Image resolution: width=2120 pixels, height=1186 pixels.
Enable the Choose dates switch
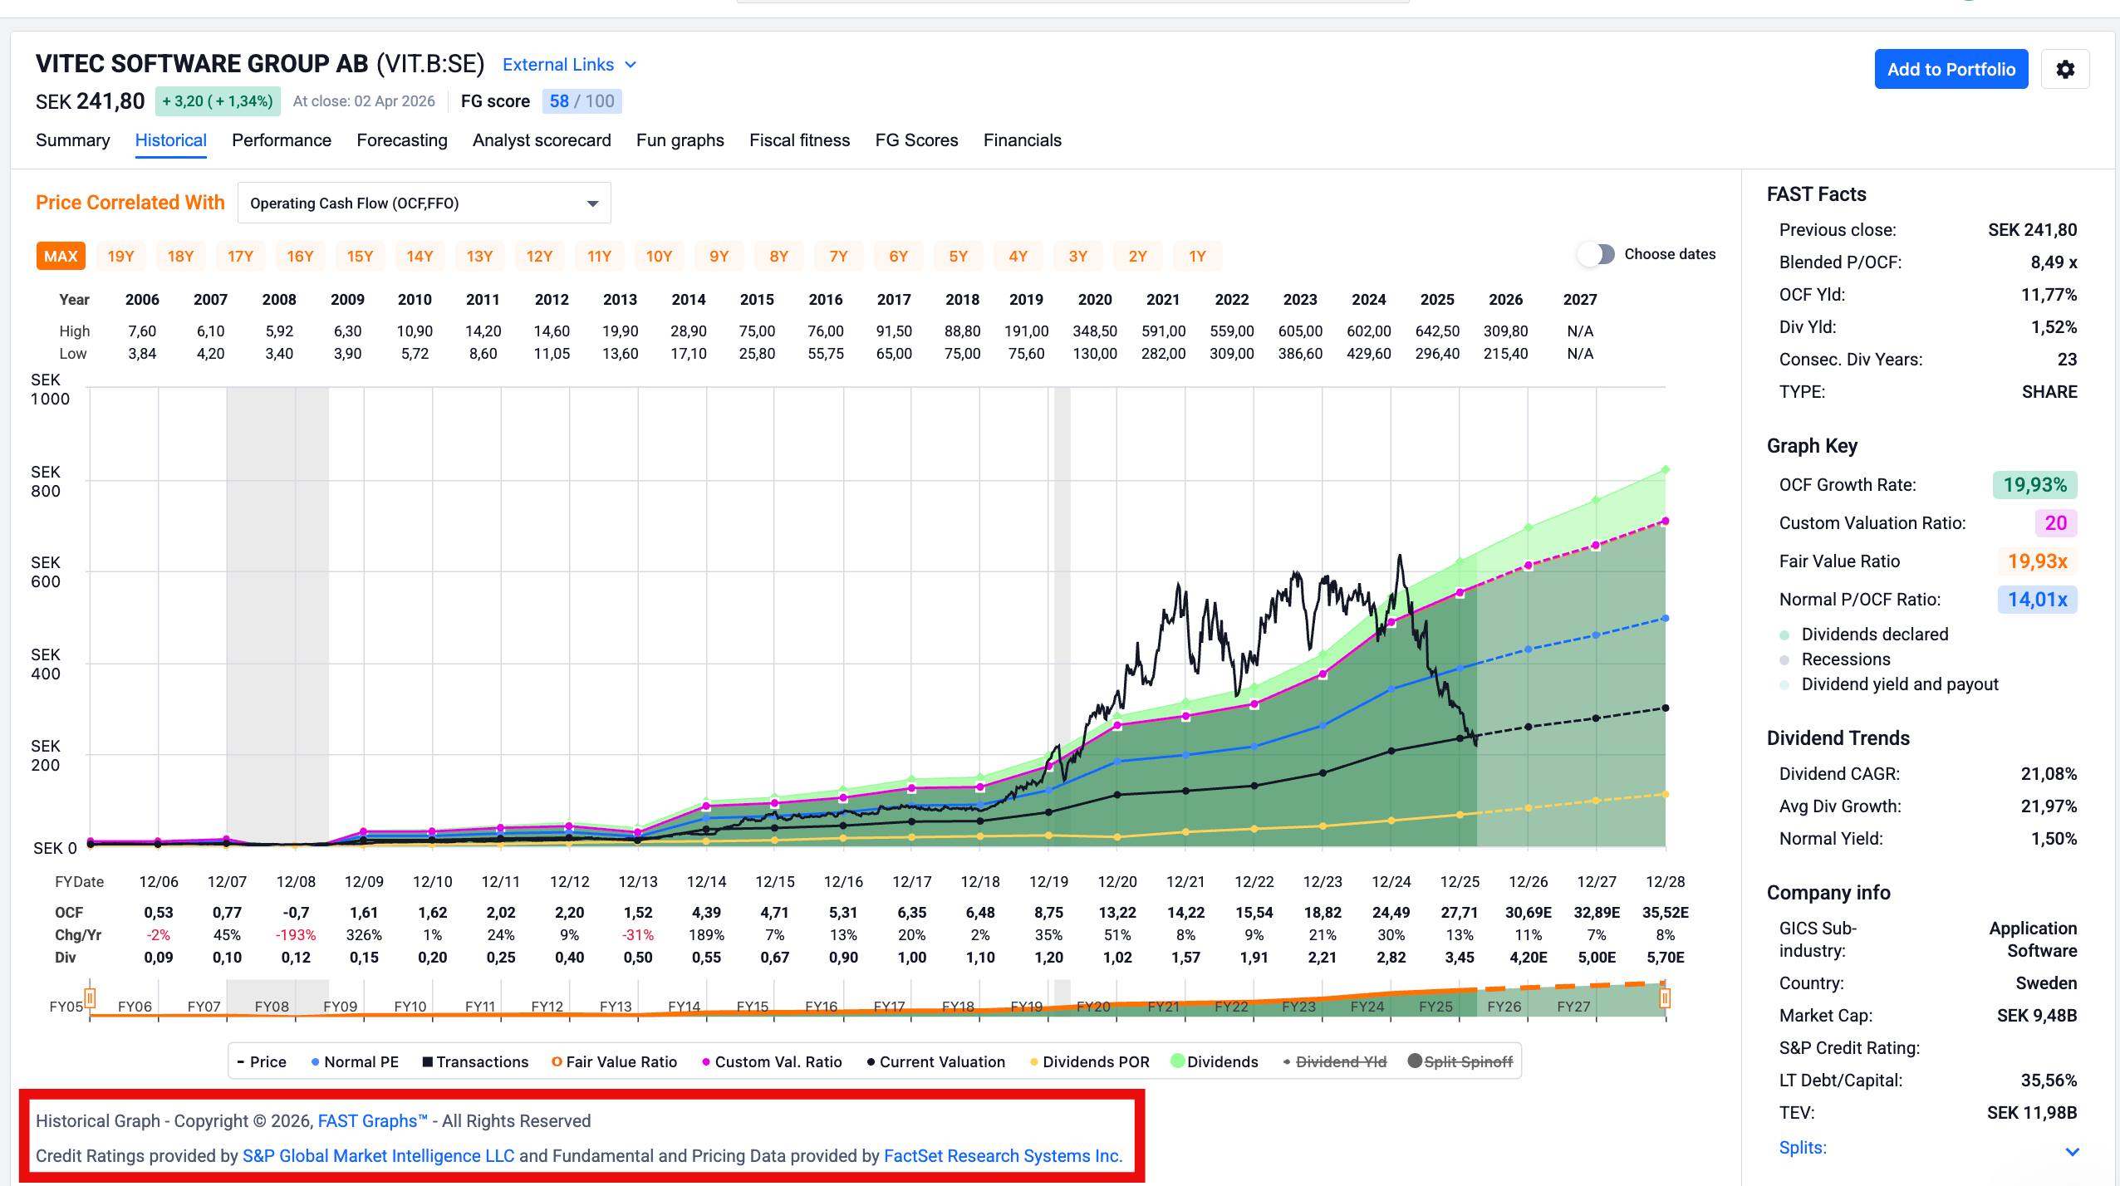click(1597, 254)
